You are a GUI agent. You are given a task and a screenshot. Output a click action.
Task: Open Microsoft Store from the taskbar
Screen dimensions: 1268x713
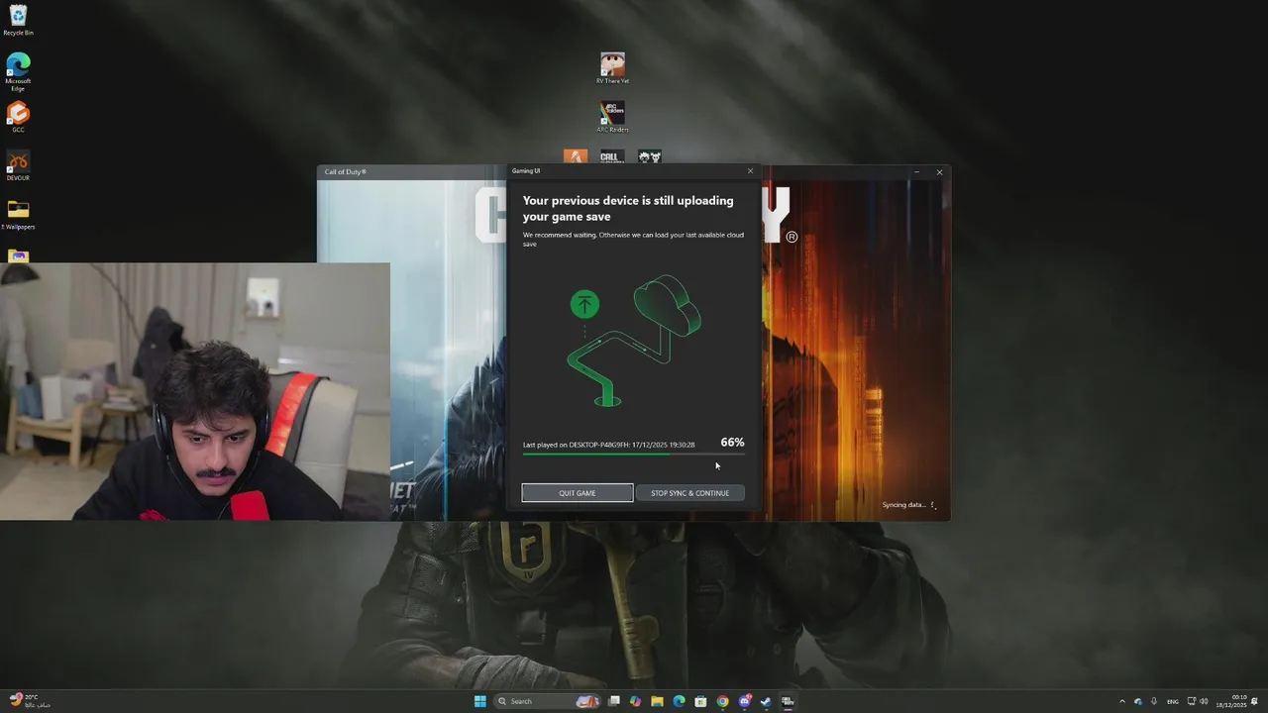tap(700, 701)
